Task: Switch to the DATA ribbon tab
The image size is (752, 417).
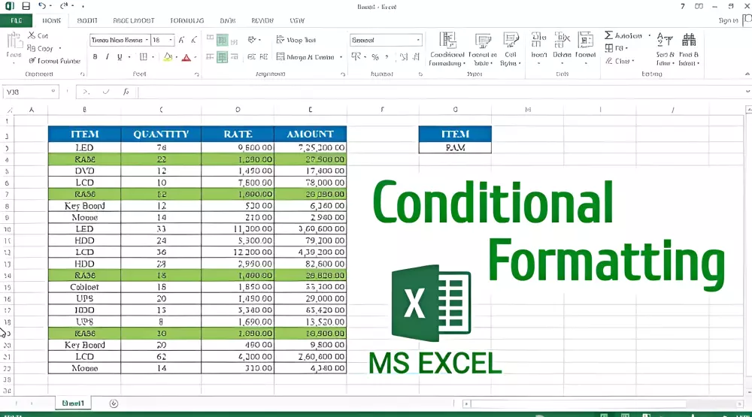Action: (228, 20)
